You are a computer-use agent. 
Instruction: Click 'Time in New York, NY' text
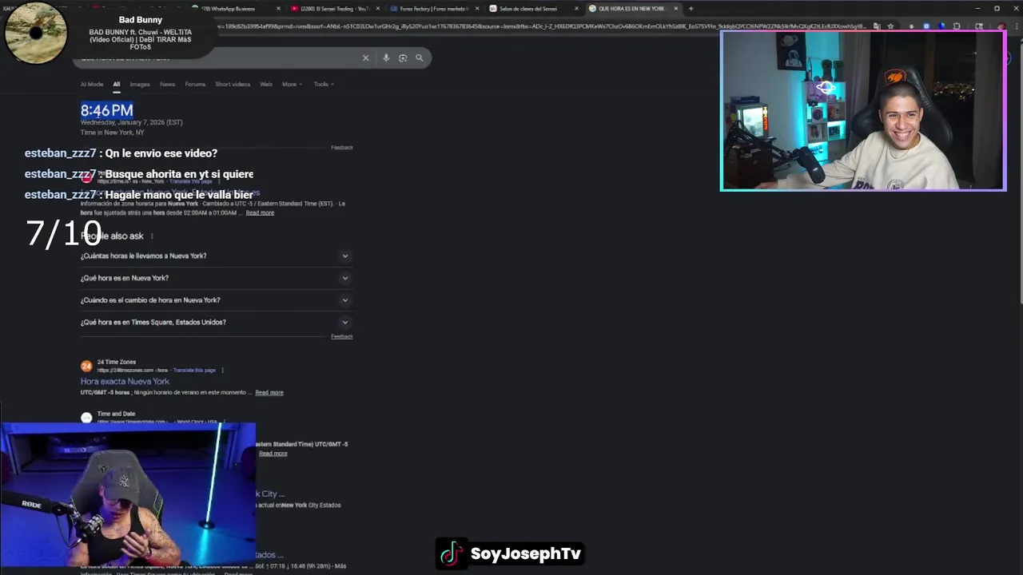[x=112, y=133]
